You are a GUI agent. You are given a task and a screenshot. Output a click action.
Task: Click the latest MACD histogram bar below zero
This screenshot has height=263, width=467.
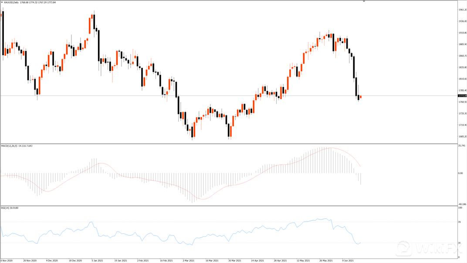[x=361, y=179]
